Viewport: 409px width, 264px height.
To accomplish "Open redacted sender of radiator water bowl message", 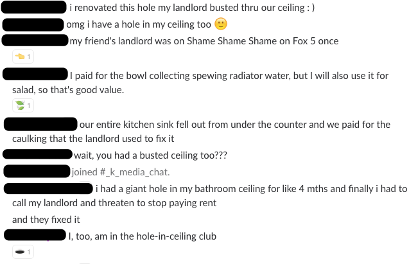I will (35, 74).
